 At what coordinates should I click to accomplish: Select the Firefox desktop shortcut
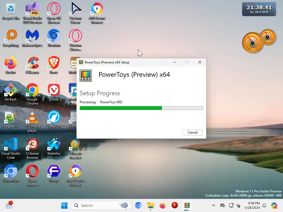coord(11,65)
